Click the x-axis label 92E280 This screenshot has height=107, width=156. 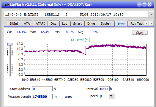[73, 80]
